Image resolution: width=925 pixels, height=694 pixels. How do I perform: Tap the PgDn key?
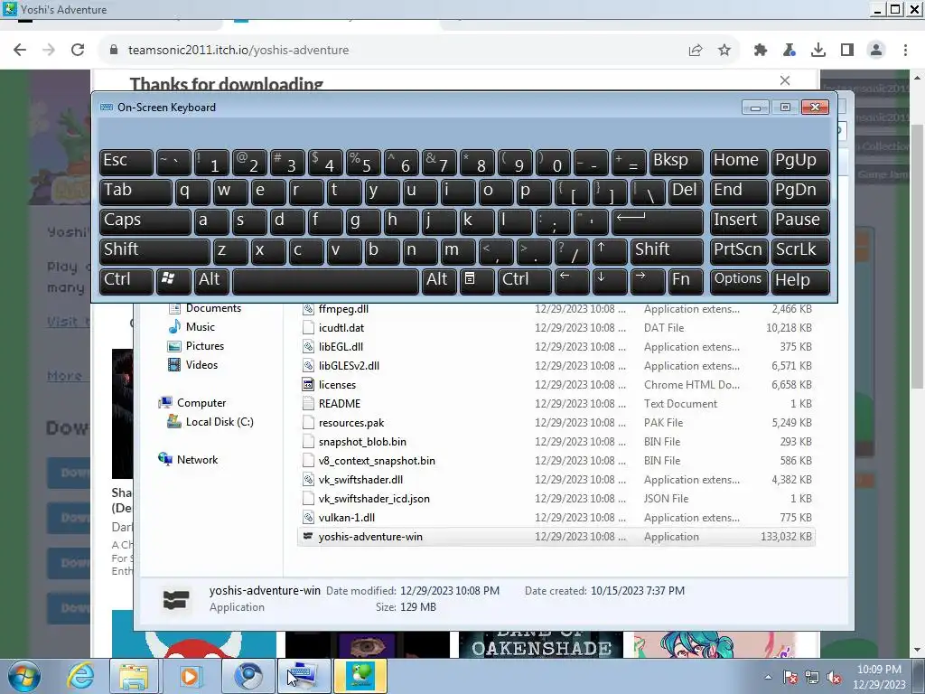point(800,192)
